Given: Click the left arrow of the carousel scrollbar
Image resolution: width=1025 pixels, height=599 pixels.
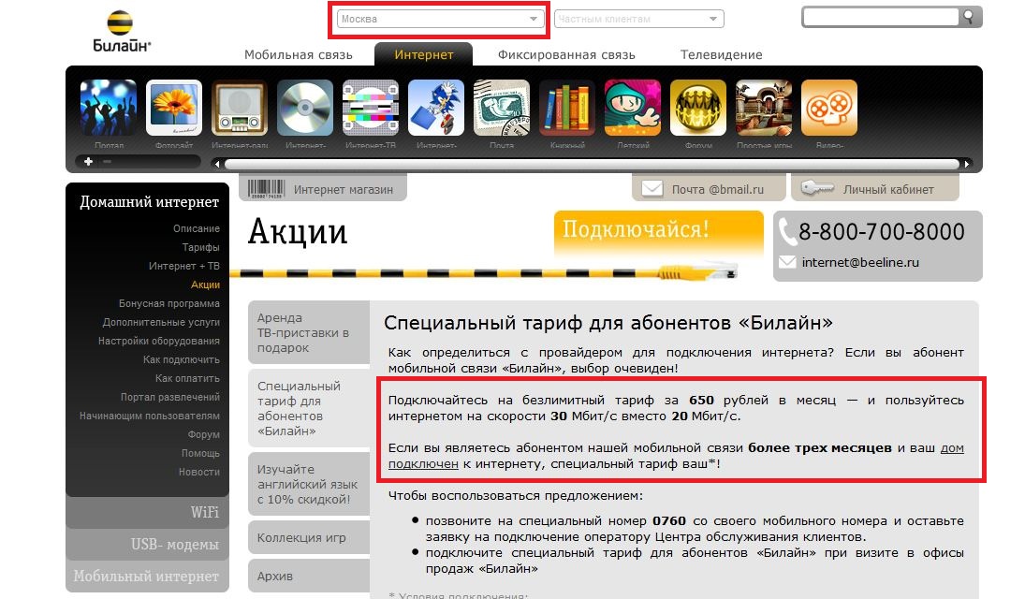Looking at the screenshot, I should pyautogui.click(x=217, y=164).
